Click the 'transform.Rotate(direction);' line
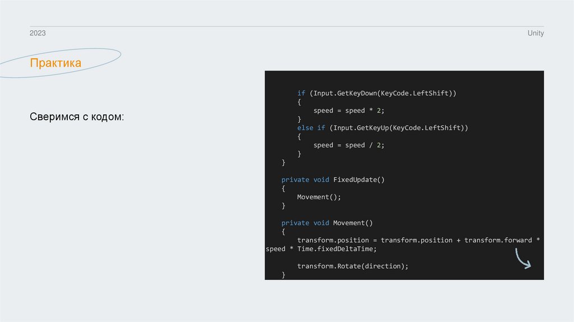 [x=353, y=266]
